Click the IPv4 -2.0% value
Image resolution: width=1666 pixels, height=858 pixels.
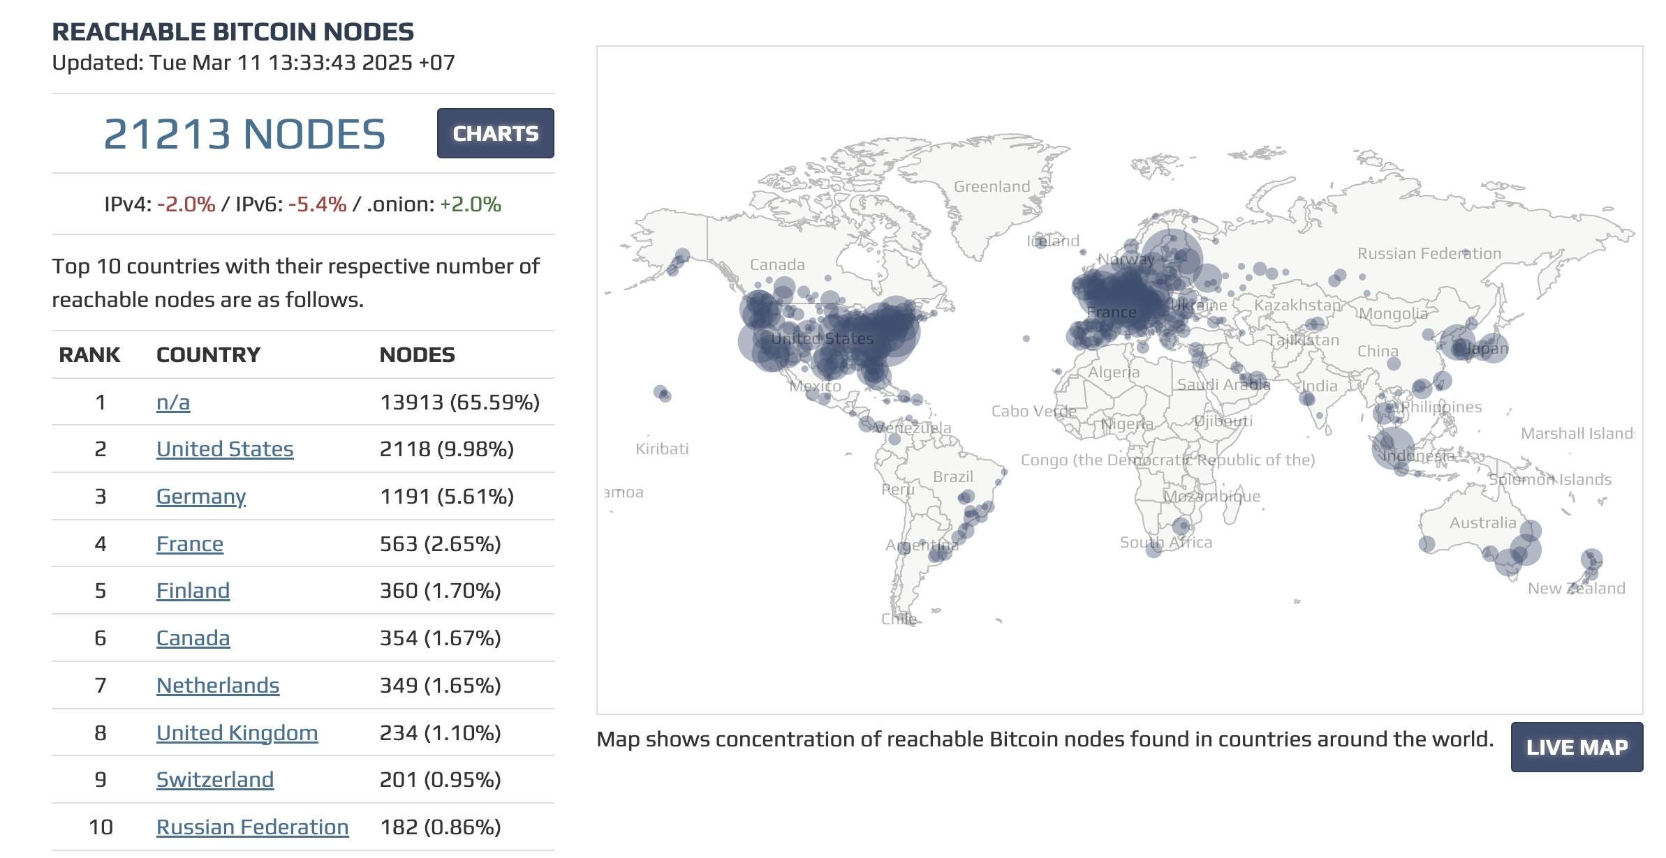coord(186,204)
